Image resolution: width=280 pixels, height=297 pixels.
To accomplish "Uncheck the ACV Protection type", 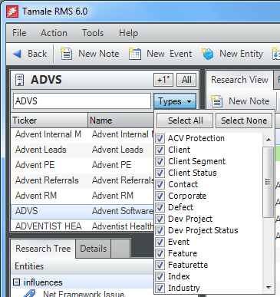I will point(160,138).
